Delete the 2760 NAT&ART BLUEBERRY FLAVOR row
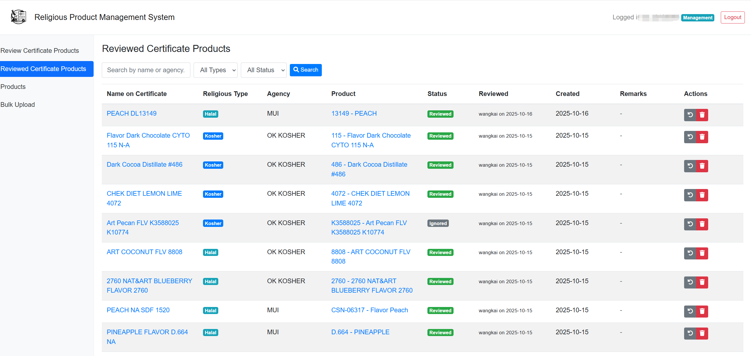The image size is (751, 356). coord(702,282)
